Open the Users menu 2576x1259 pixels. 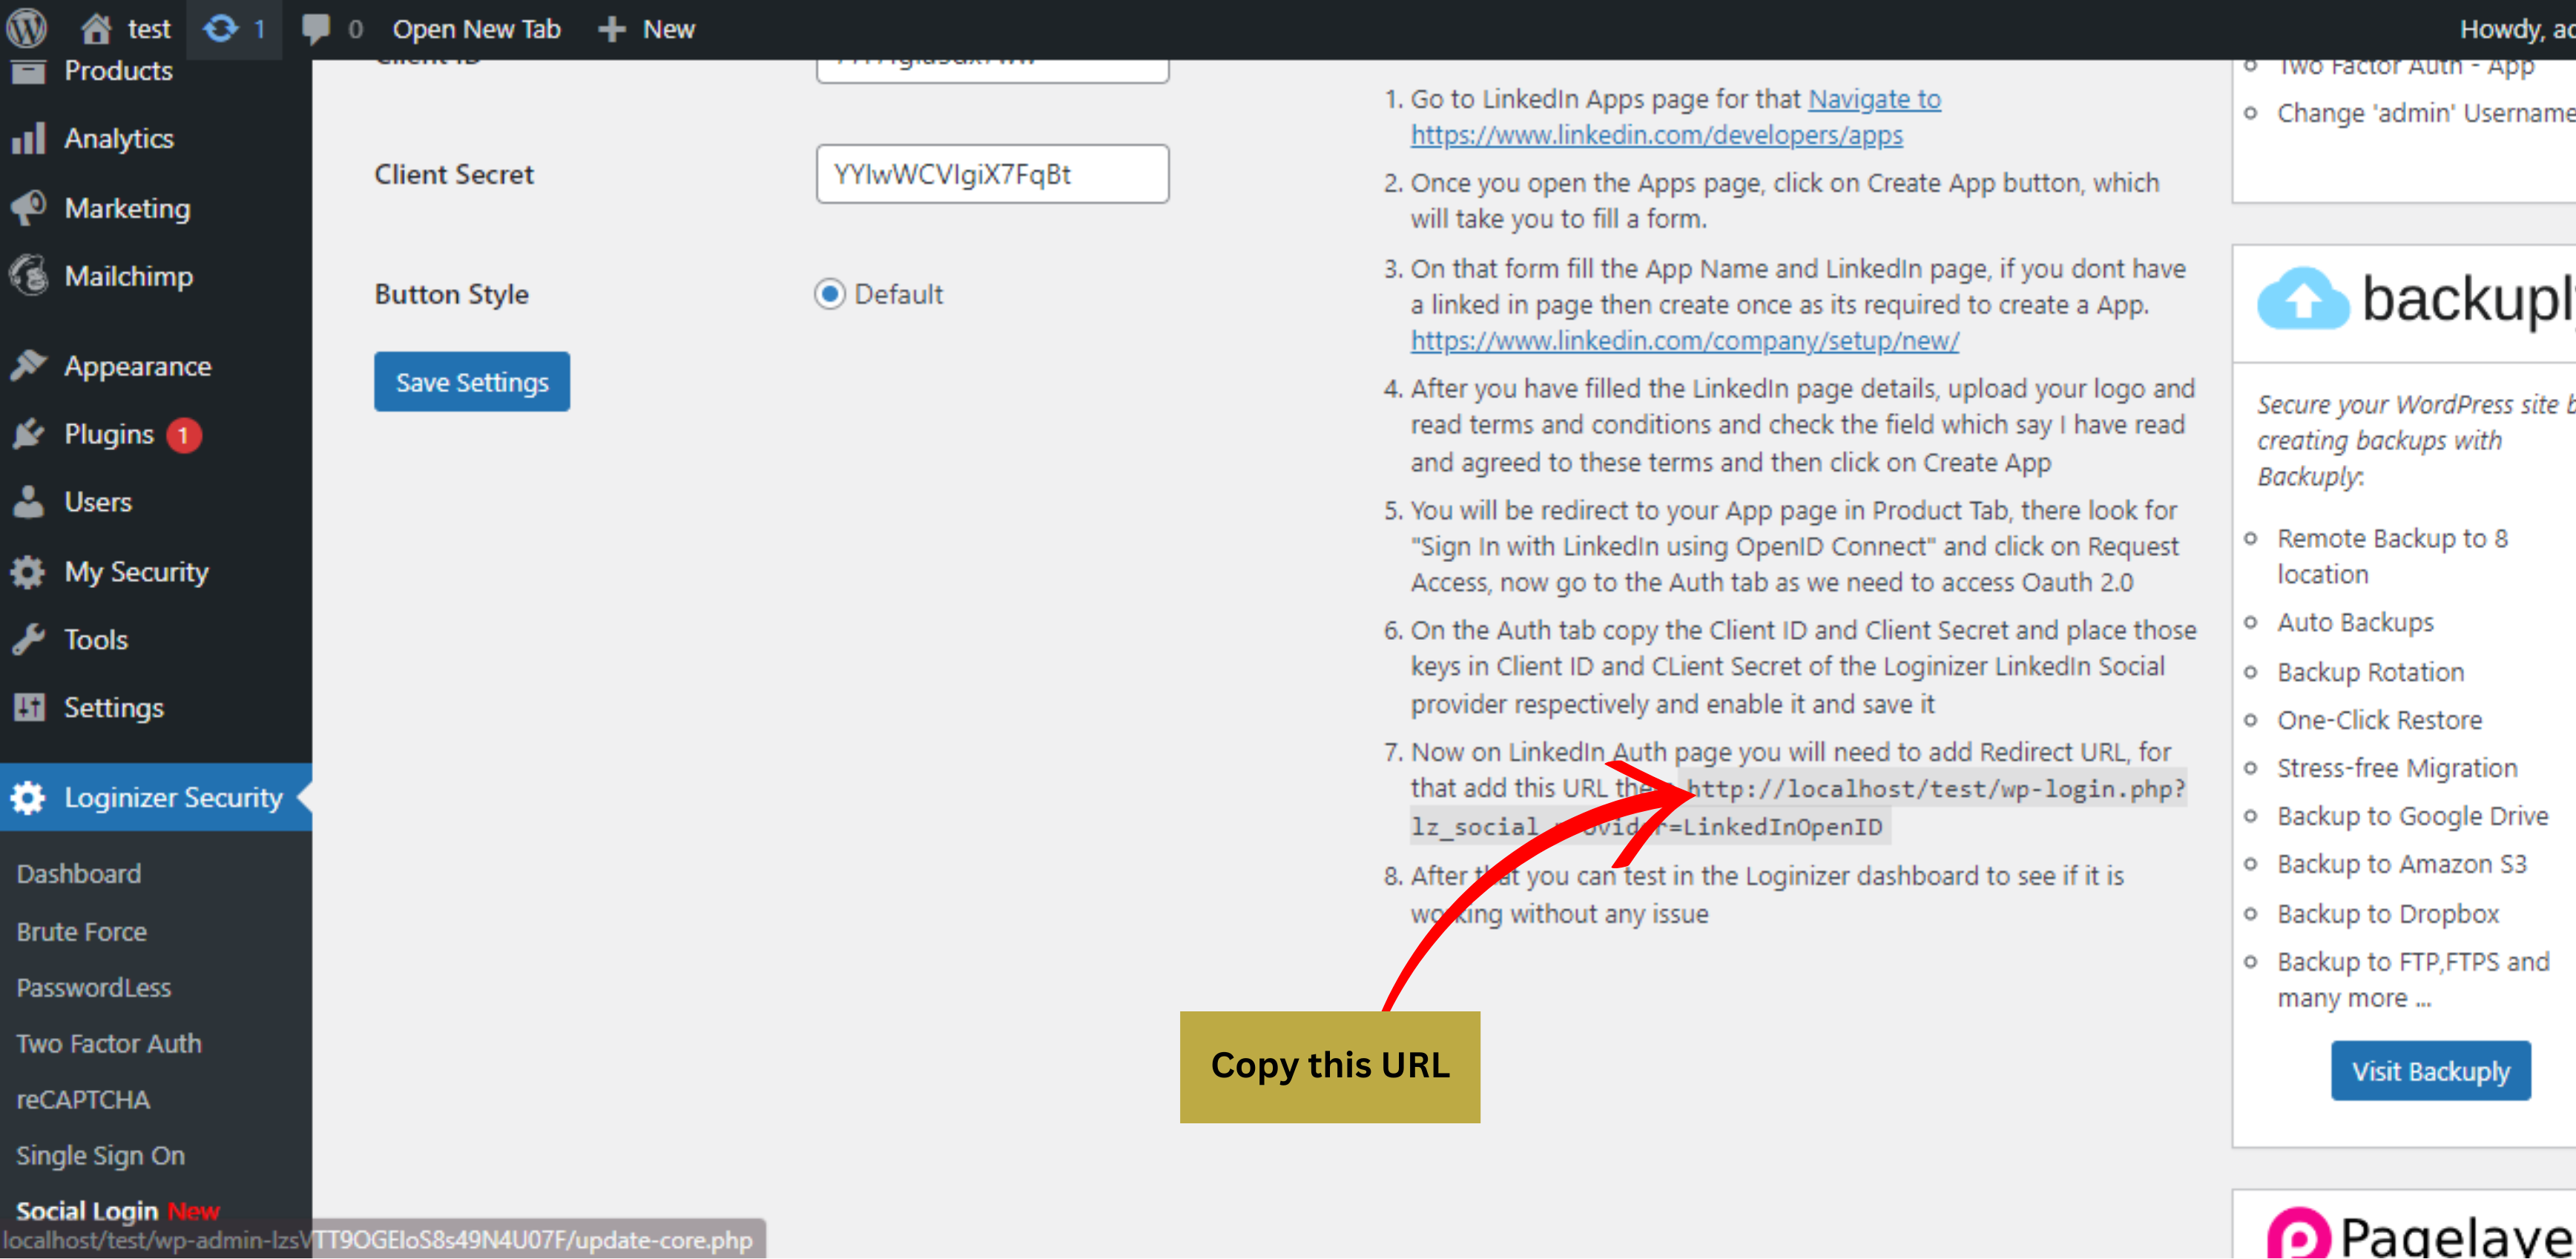(98, 502)
